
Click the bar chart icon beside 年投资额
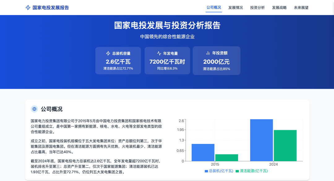pyautogui.click(x=208, y=53)
